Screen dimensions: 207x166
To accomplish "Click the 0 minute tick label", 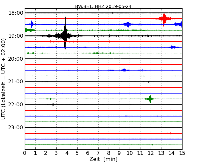I will click(25, 153).
